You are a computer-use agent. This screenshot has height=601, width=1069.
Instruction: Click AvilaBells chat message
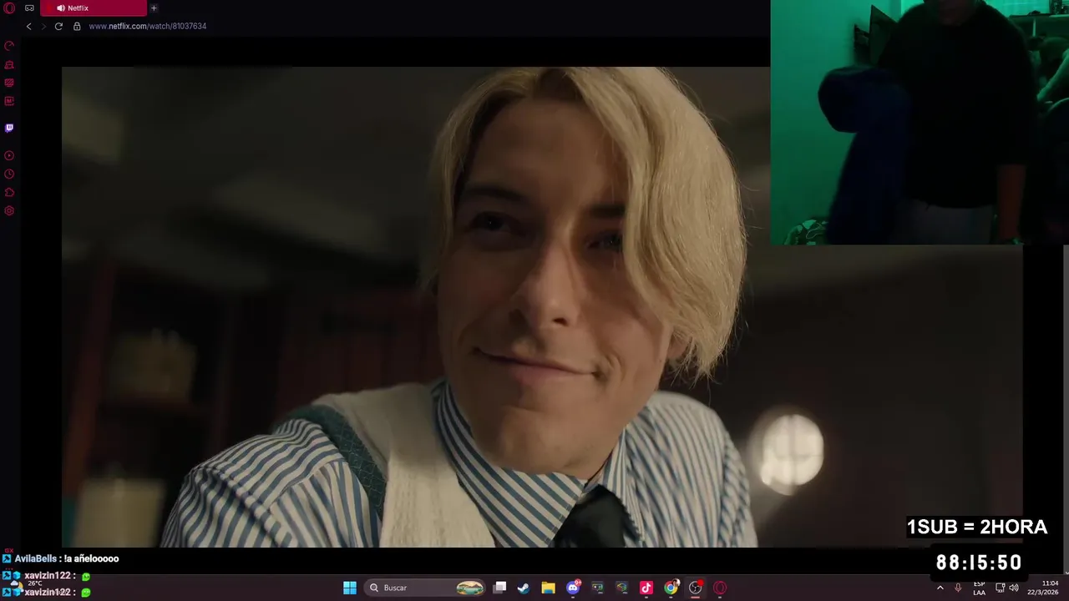pos(62,558)
